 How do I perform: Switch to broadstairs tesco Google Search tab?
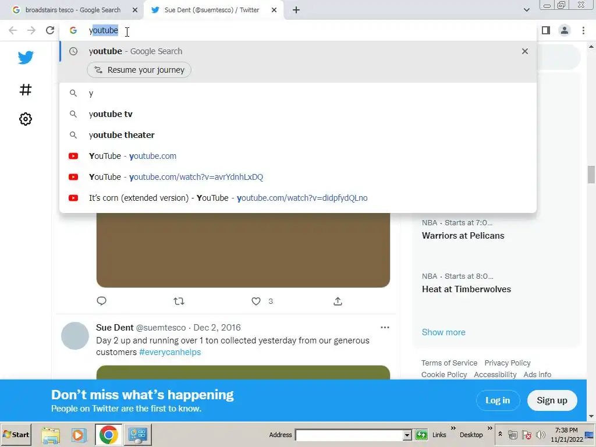pos(73,10)
